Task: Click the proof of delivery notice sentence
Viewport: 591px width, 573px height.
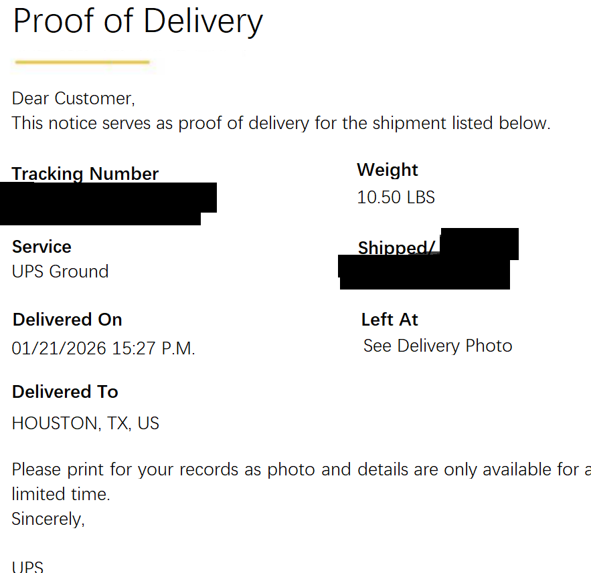Action: pyautogui.click(x=281, y=124)
